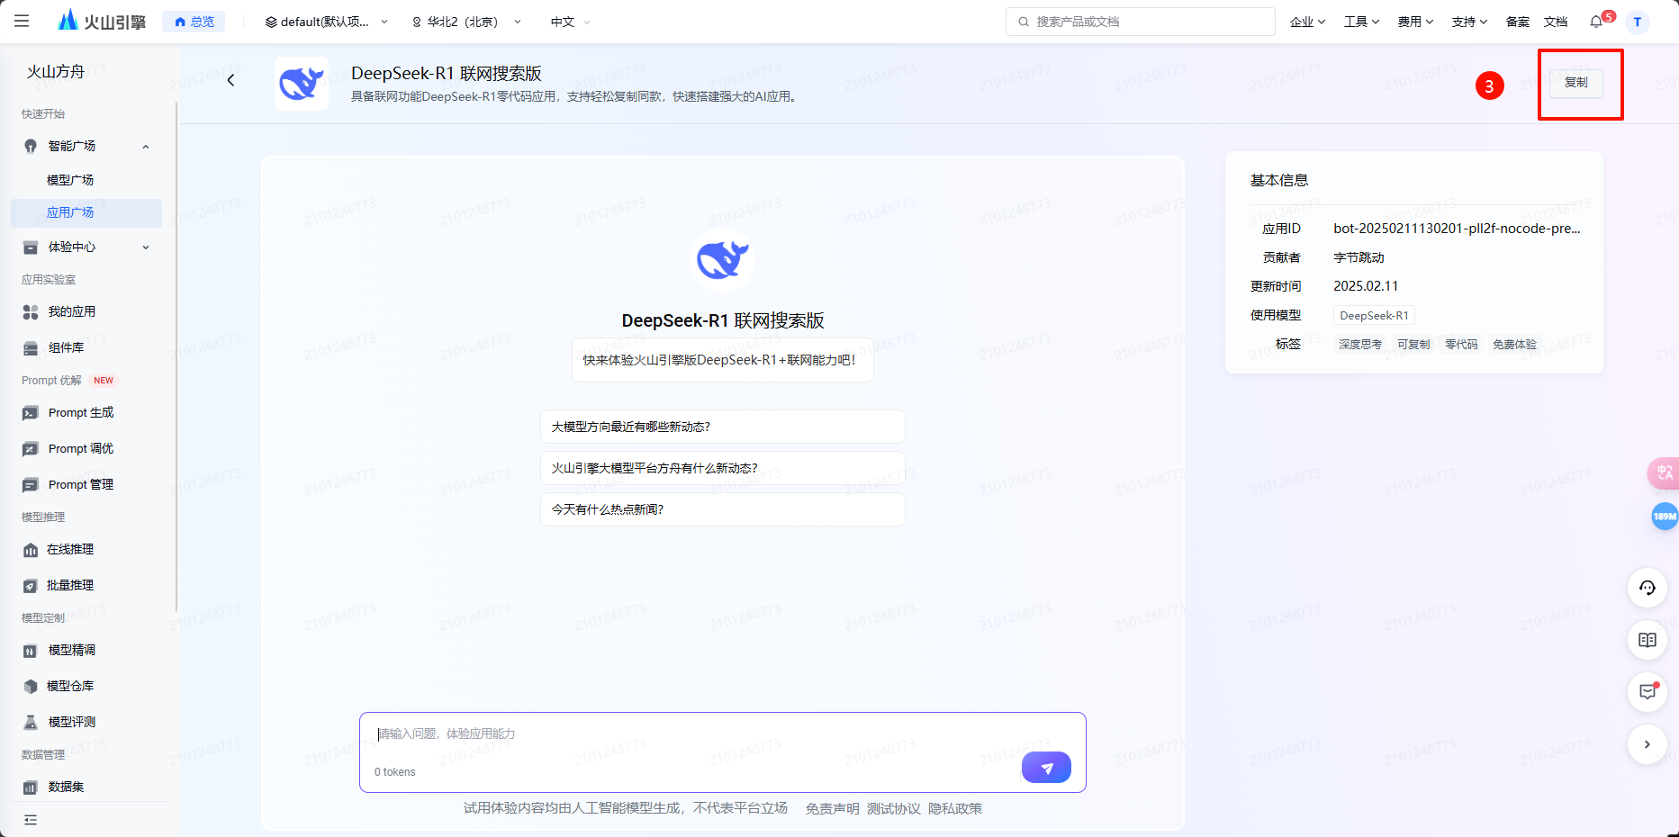The height and width of the screenshot is (837, 1679).
Task: Click the 批量推理 icon
Action: coord(31,585)
